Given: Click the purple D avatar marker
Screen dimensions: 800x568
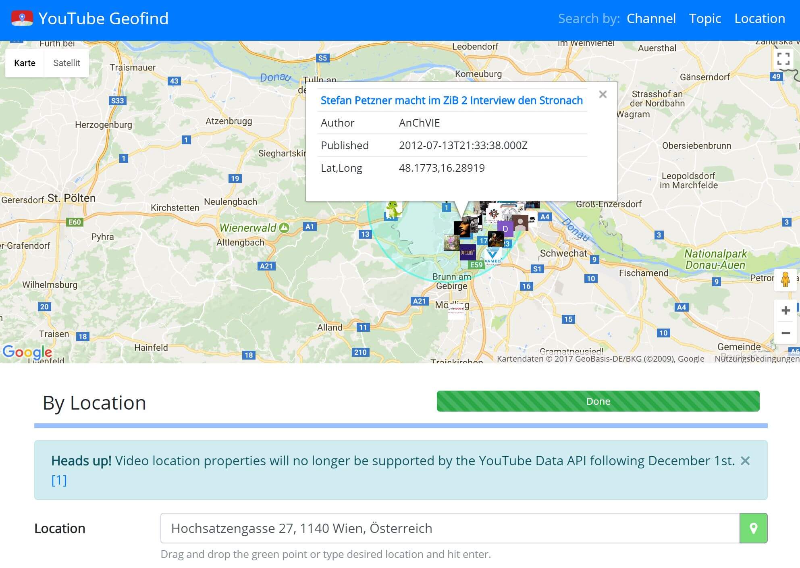Looking at the screenshot, I should point(505,229).
